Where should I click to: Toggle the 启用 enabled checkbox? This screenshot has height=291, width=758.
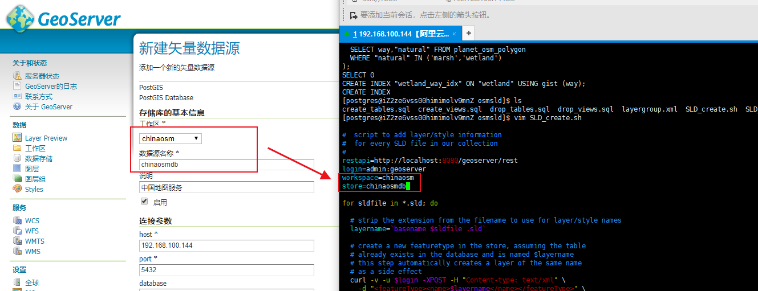tap(144, 202)
